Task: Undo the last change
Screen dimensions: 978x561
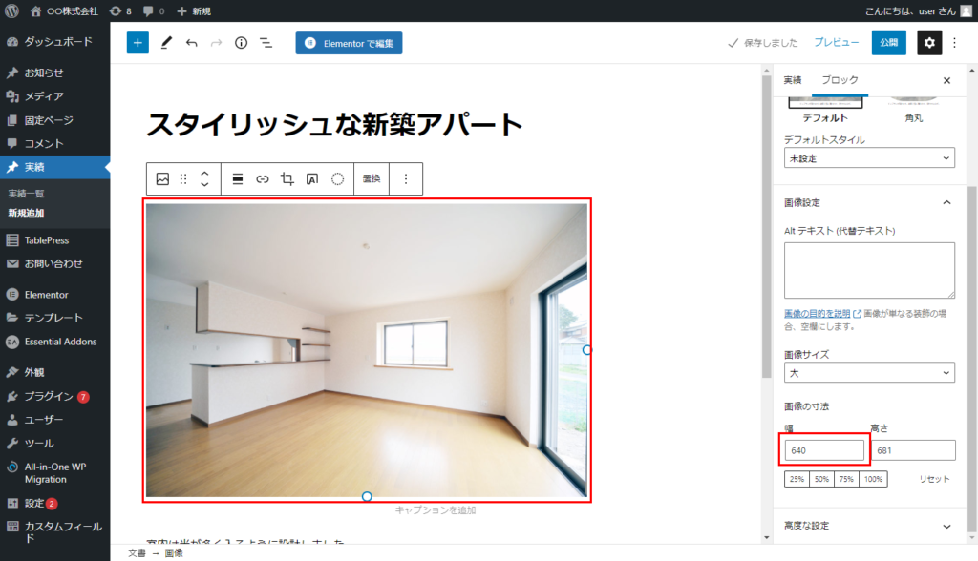Action: click(x=191, y=43)
